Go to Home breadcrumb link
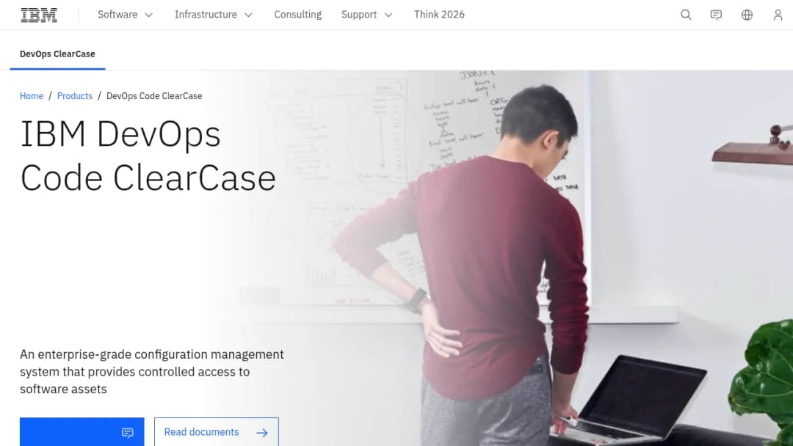Screen dimensions: 793x446 [x=32, y=96]
